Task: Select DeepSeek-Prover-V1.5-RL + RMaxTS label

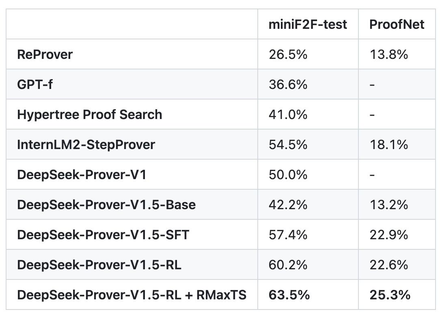Action: [x=132, y=295]
